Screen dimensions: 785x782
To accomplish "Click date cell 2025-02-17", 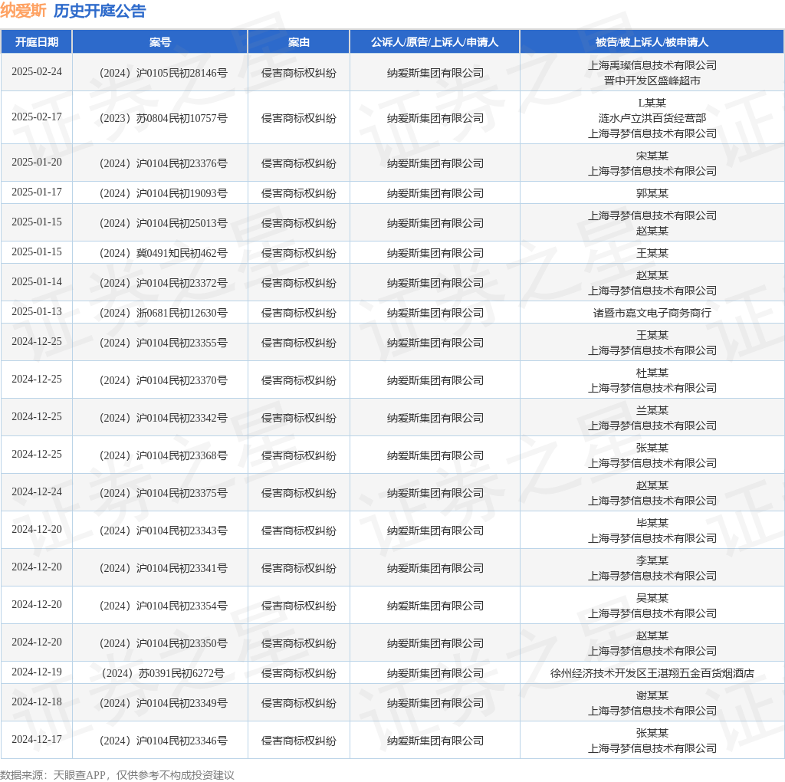I will [x=37, y=117].
